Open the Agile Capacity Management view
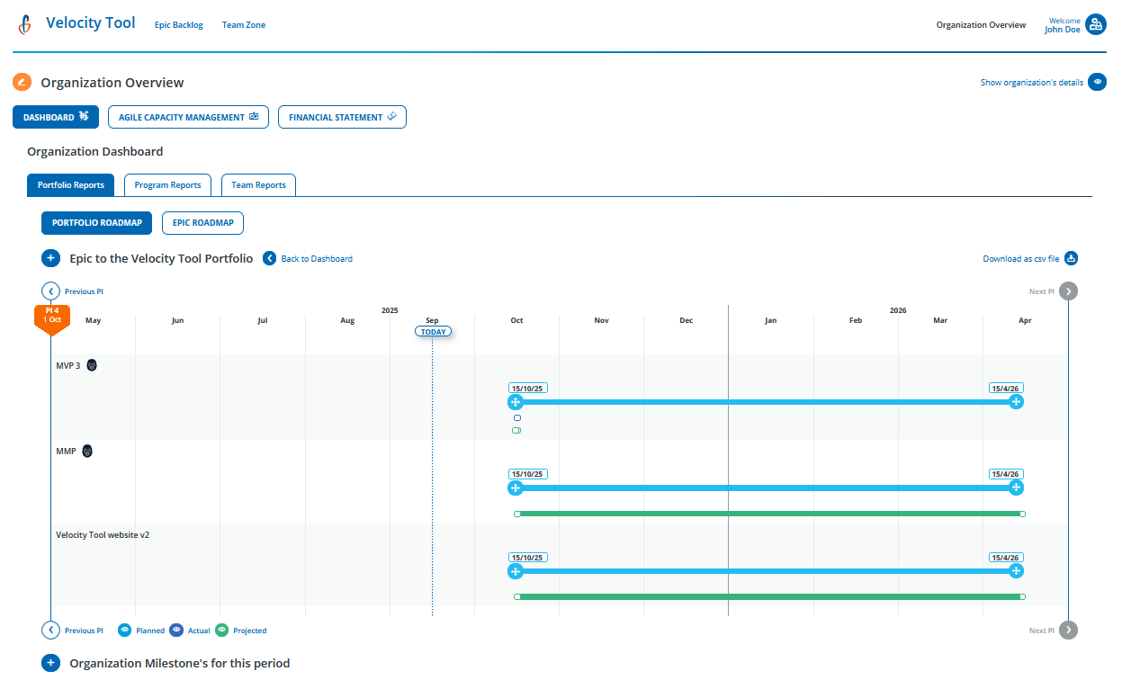 tap(188, 117)
